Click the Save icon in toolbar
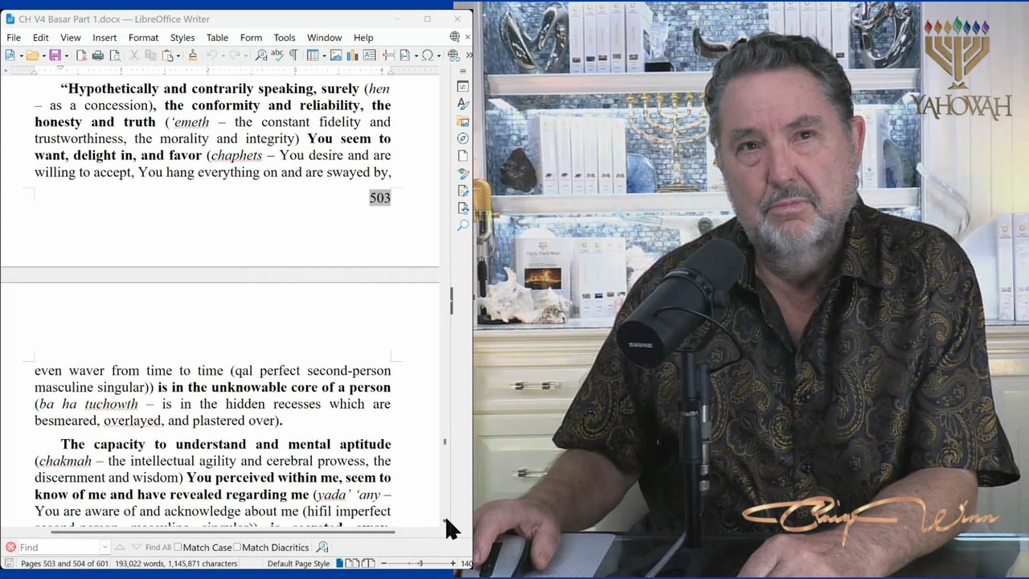The image size is (1029, 579). tap(55, 55)
